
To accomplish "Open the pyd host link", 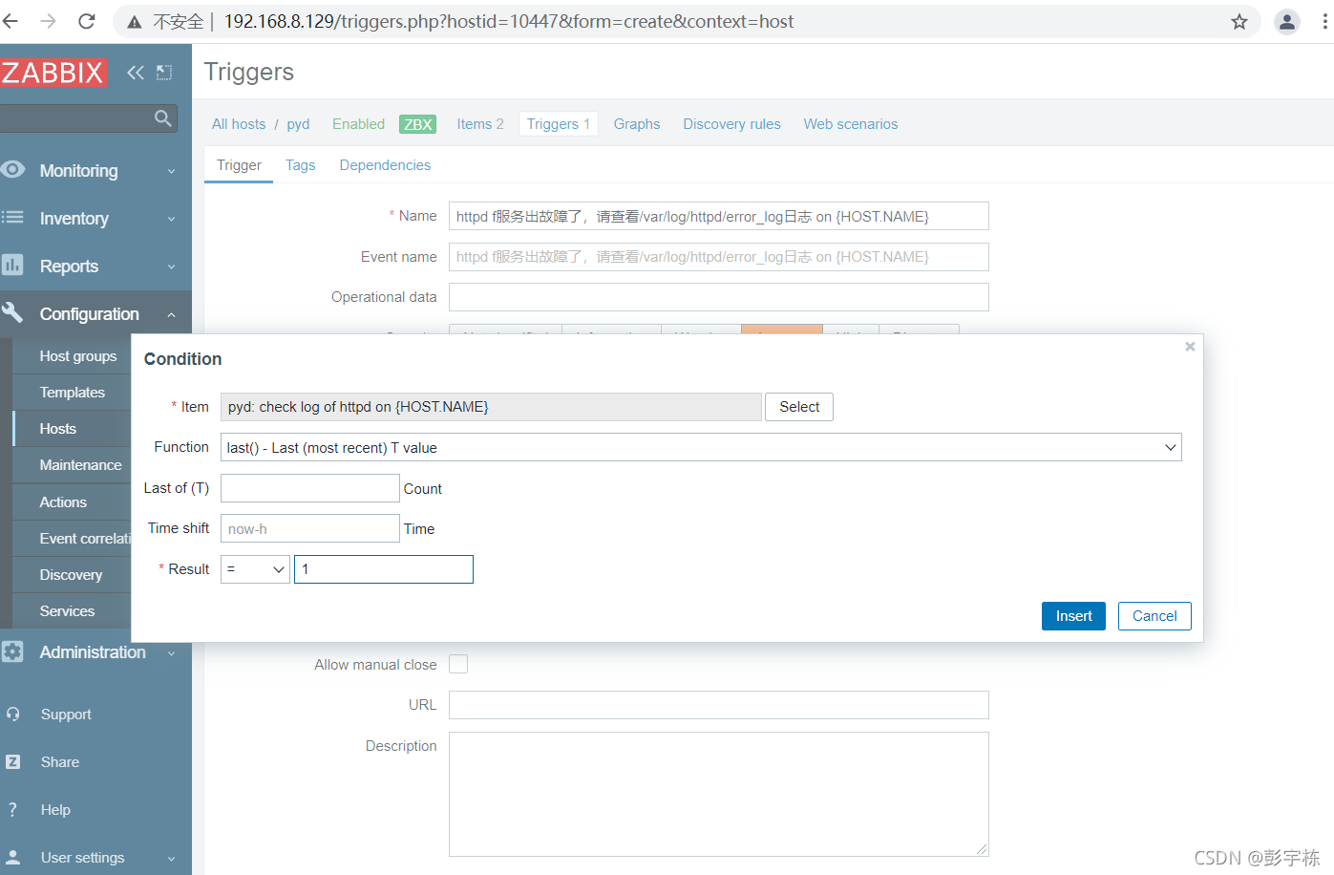I will (298, 124).
